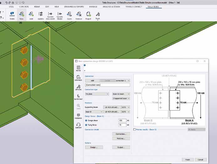Open the EDIT ribbon tab
The height and width of the screenshot is (164, 217).
tap(47, 7)
